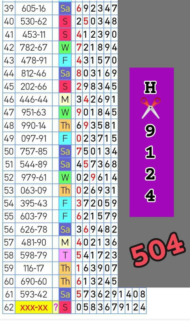The height and width of the screenshot is (321, 190).
Task: Click the M day cell in row 46
Action: pos(65,100)
